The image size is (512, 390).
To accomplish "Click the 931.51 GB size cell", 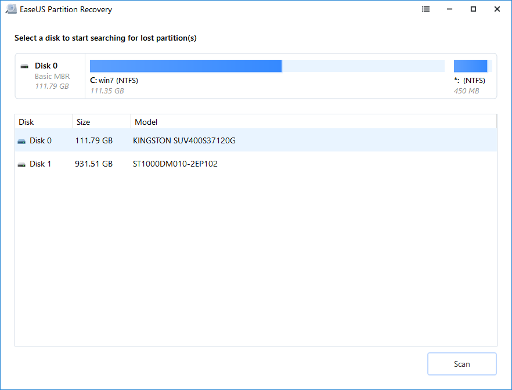I will pyautogui.click(x=94, y=164).
